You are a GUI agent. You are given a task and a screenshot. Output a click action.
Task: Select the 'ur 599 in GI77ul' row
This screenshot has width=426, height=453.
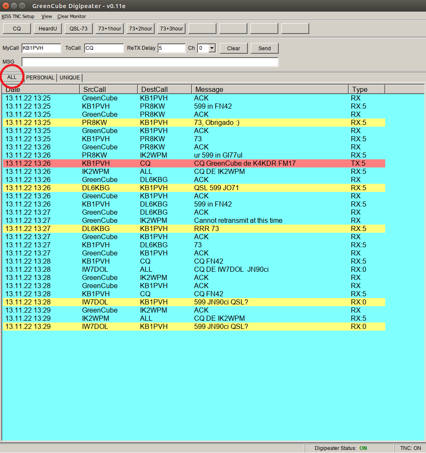point(194,155)
